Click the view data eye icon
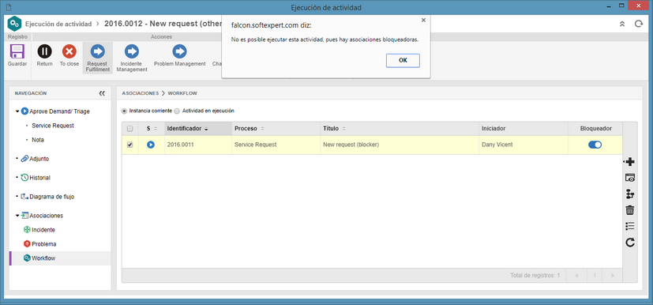Viewport: 653px width, 305px height. tap(630, 178)
